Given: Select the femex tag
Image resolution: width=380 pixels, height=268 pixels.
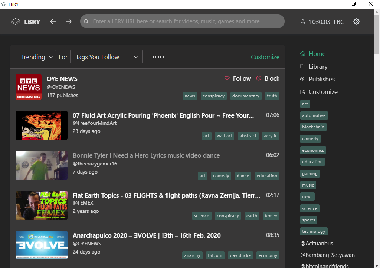Looking at the screenshot, I should [271, 216].
